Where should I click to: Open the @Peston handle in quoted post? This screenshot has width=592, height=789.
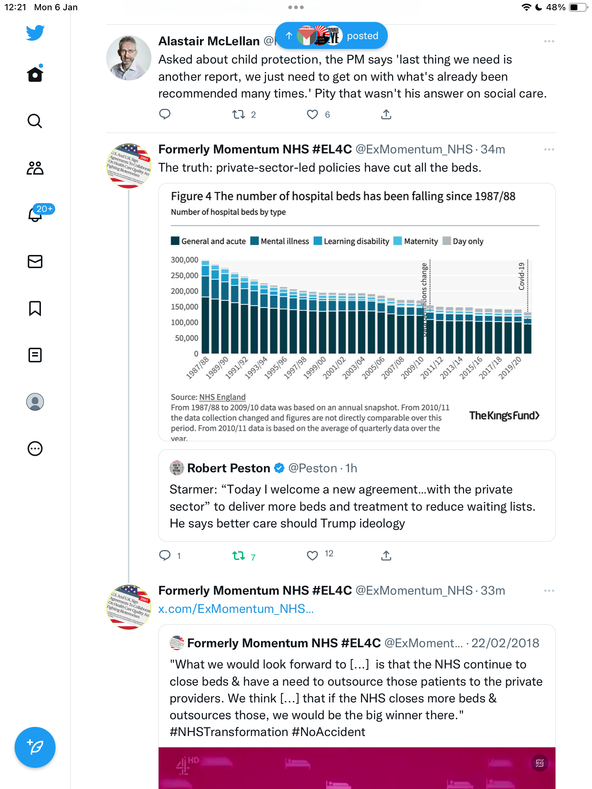tap(312, 468)
